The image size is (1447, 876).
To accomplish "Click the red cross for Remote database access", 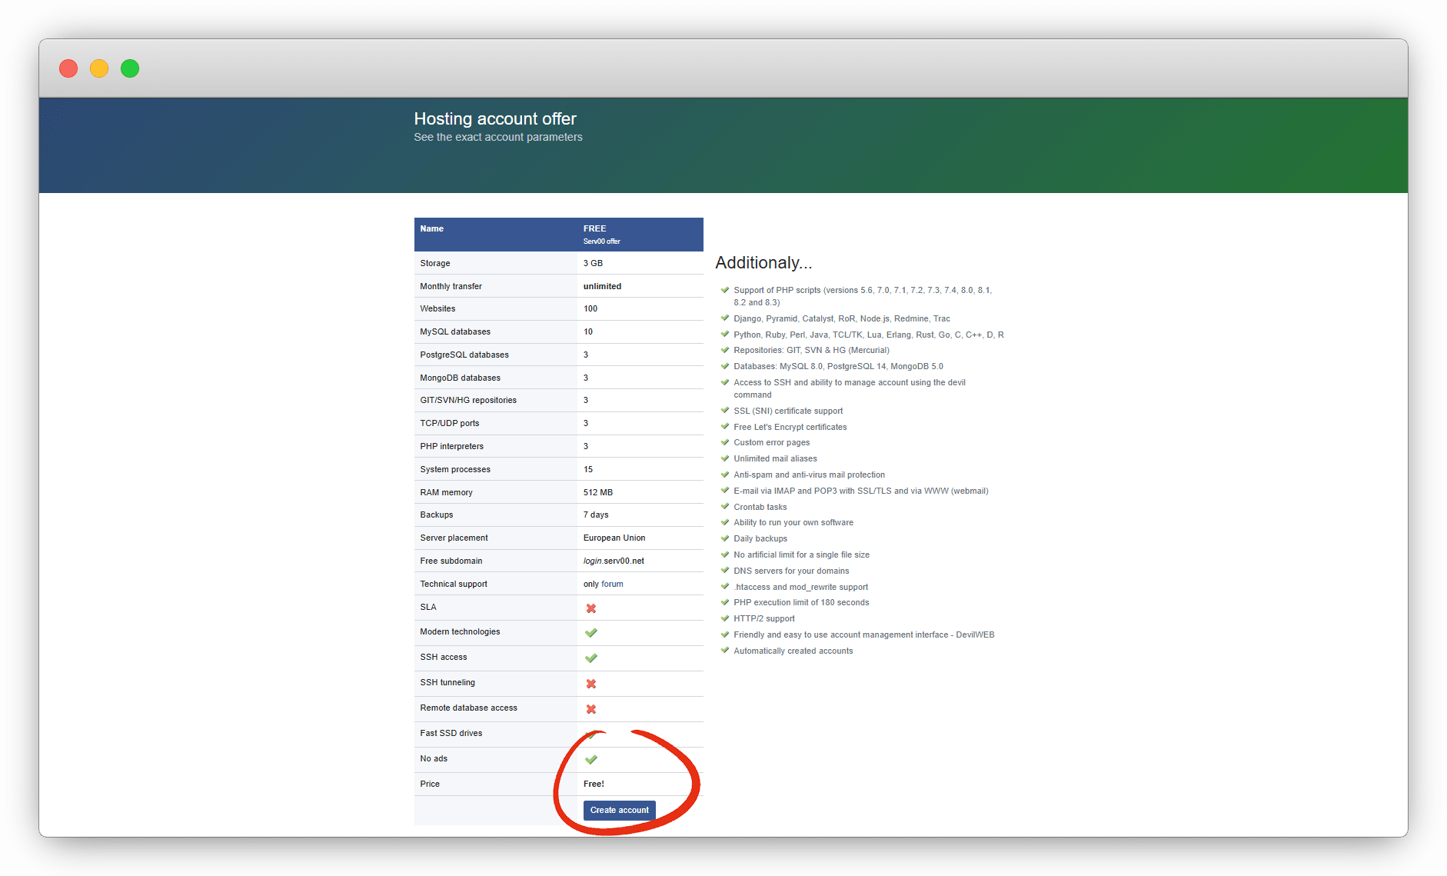I will (x=590, y=709).
